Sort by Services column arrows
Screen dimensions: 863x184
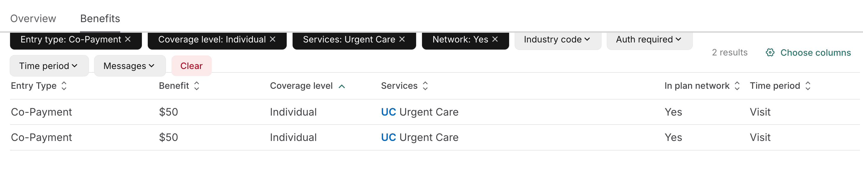pyautogui.click(x=425, y=86)
